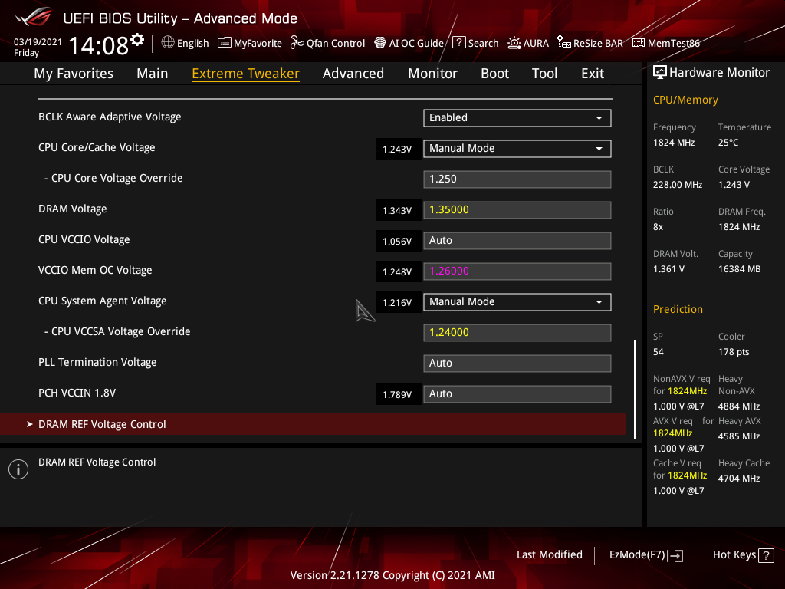This screenshot has width=785, height=589.
Task: Click VCCIO Mem OC Voltage field
Action: pyautogui.click(x=517, y=271)
